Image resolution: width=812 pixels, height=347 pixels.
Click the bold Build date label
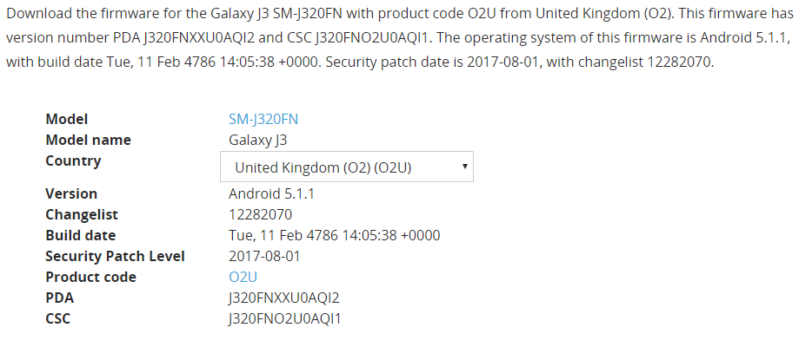81,235
